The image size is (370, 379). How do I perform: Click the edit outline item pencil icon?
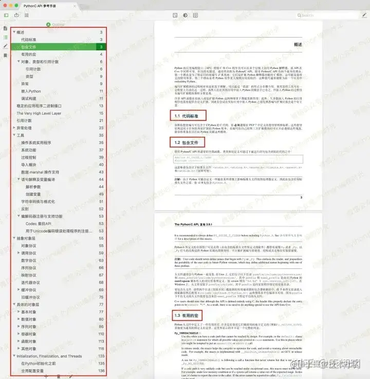[70, 376]
